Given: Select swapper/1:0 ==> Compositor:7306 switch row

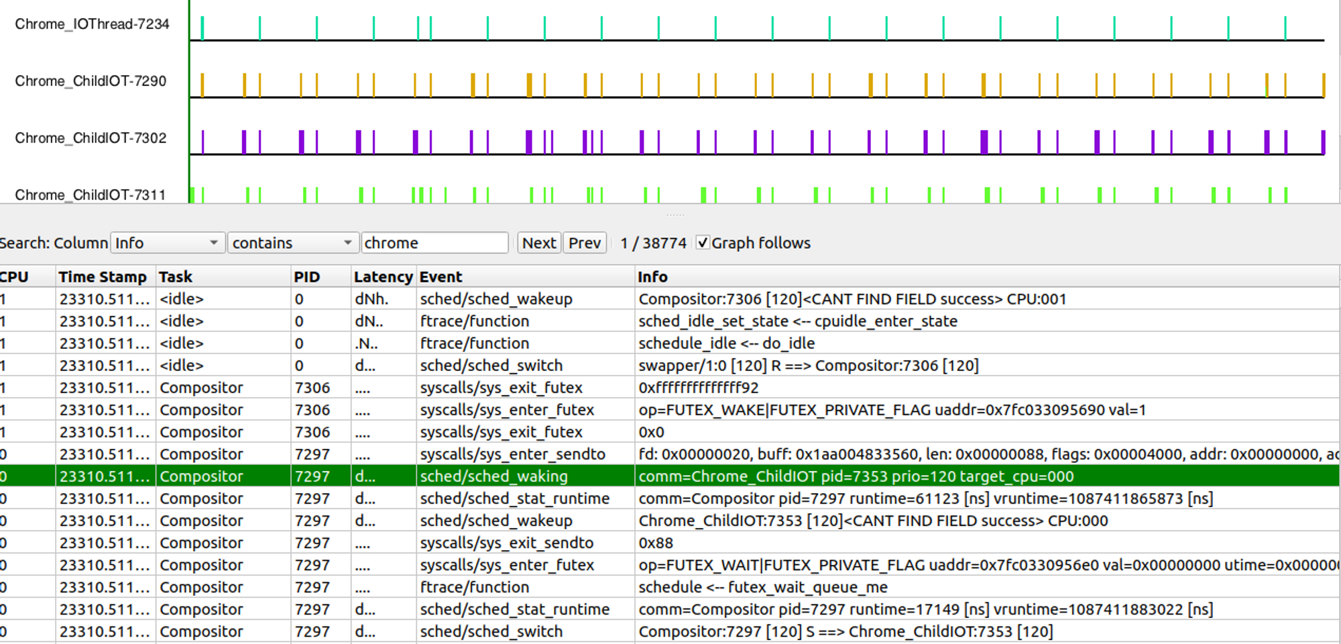Looking at the screenshot, I should click(x=670, y=366).
